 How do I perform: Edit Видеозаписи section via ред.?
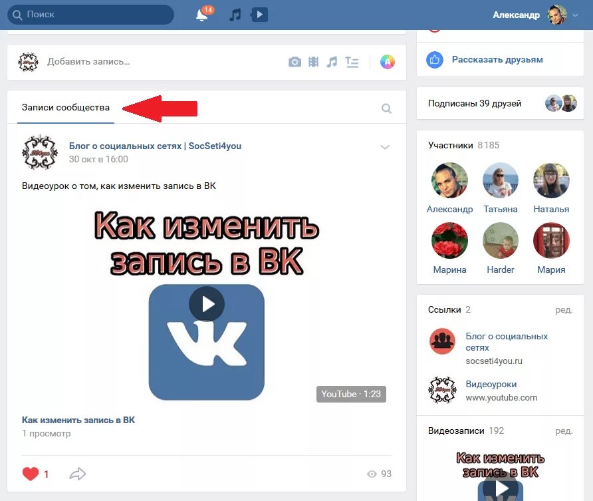tap(564, 431)
